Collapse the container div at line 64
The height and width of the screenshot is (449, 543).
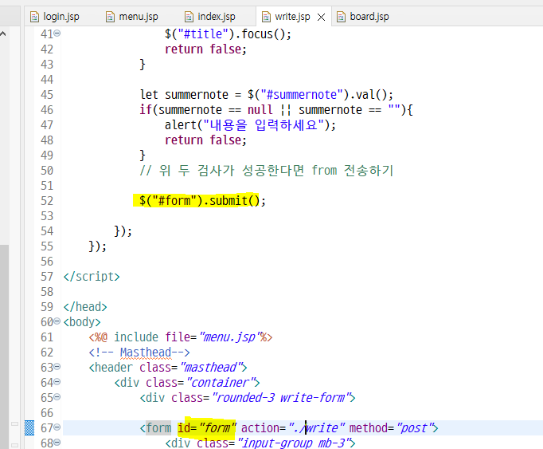[57, 382]
